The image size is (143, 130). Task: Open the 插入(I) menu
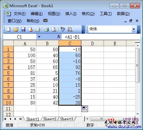[71, 14]
